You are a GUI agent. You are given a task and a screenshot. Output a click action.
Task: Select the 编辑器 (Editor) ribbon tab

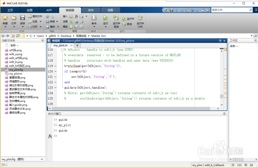pos(70,10)
